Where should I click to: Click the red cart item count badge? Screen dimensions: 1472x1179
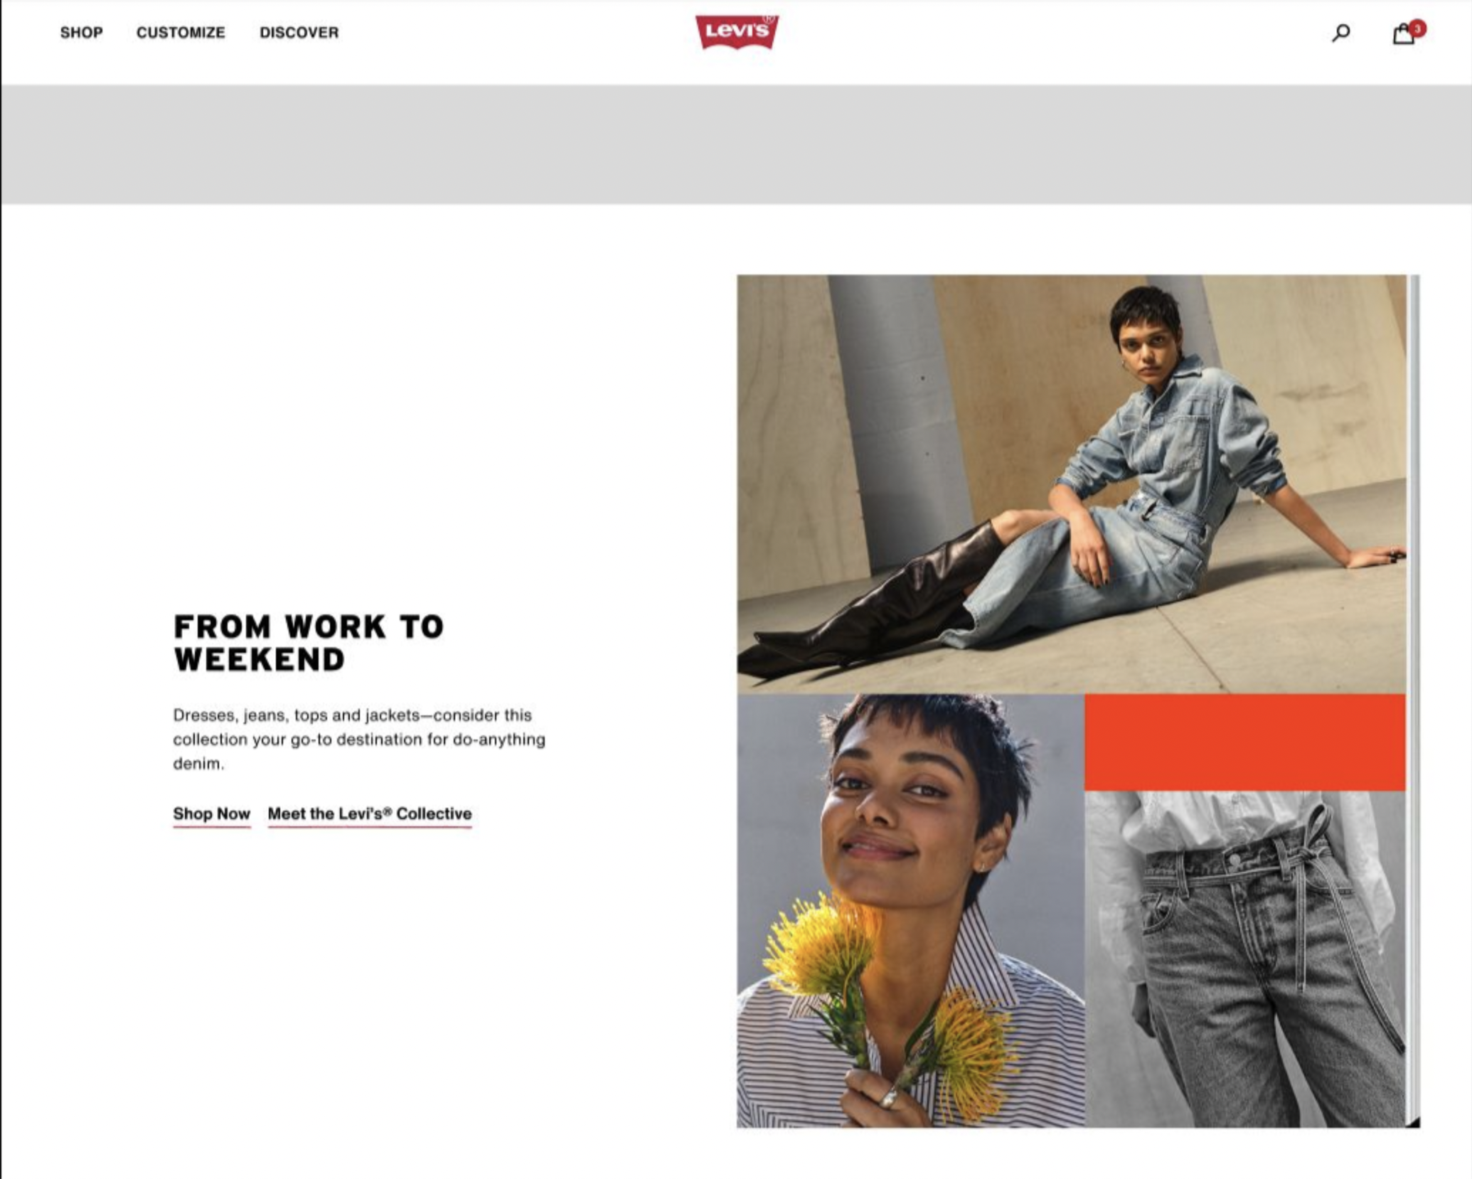pos(1418,28)
